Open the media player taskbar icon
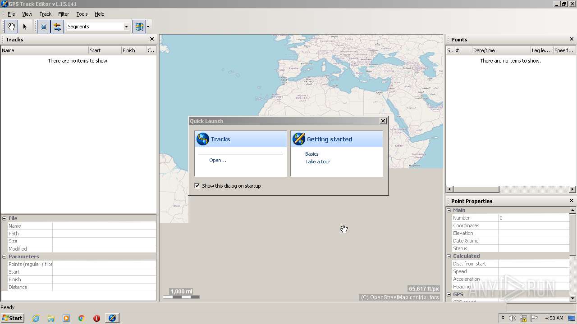The width and height of the screenshot is (577, 324). (66, 318)
